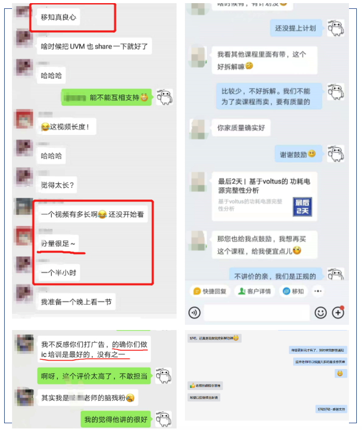This screenshot has width=362, height=430.
Task: Click the 最后2天 card thumbnail
Action: click(302, 207)
